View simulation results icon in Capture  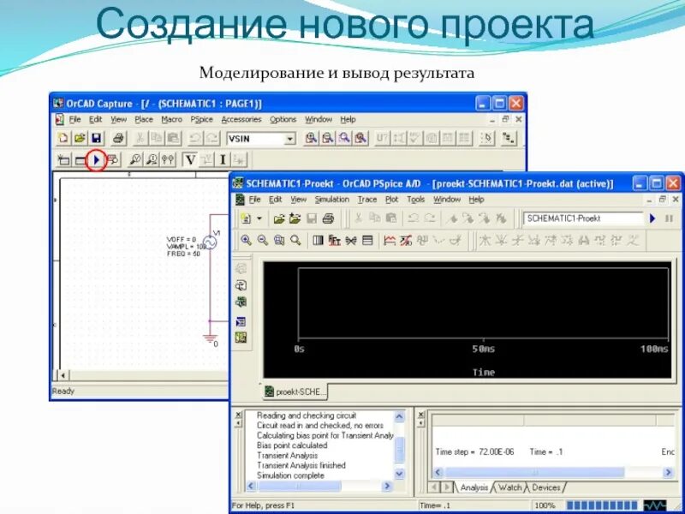(113, 160)
